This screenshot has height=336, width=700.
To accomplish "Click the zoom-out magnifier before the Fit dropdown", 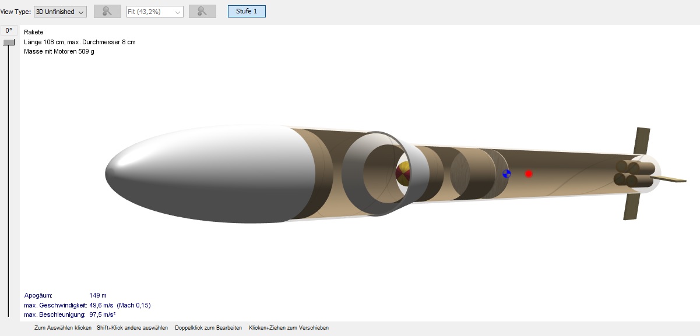I will coord(107,12).
